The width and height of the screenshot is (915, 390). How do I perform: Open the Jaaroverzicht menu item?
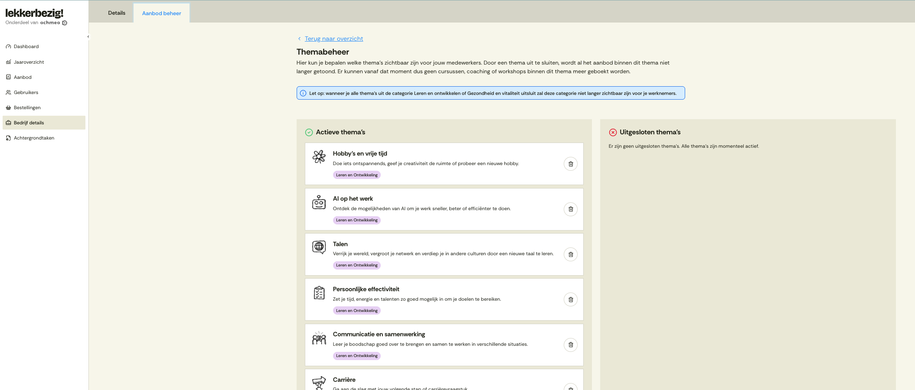click(x=44, y=62)
